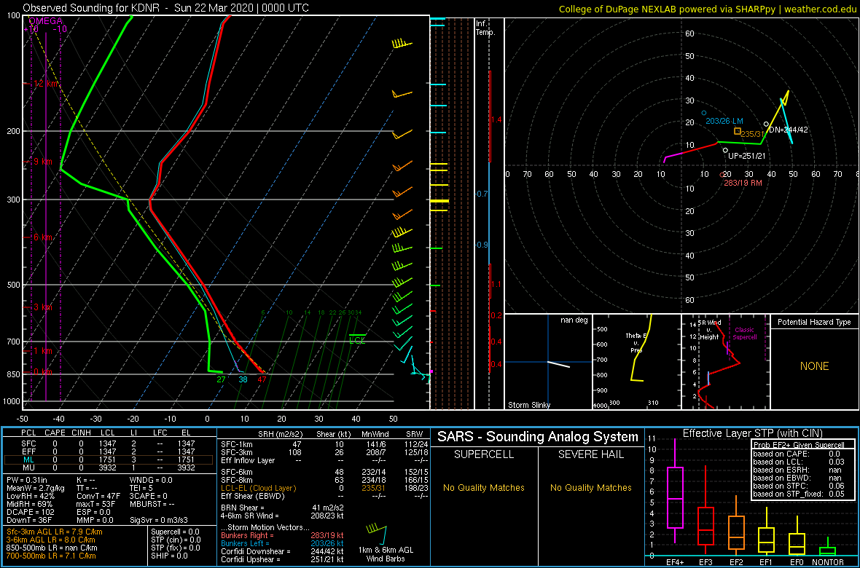Viewport: 860px width, 568px height.
Task: Select the 9 km height marker
Action: point(44,162)
